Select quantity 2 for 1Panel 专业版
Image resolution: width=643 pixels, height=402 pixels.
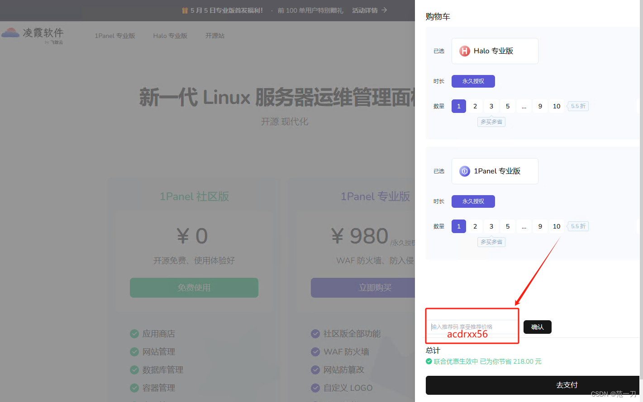475,226
